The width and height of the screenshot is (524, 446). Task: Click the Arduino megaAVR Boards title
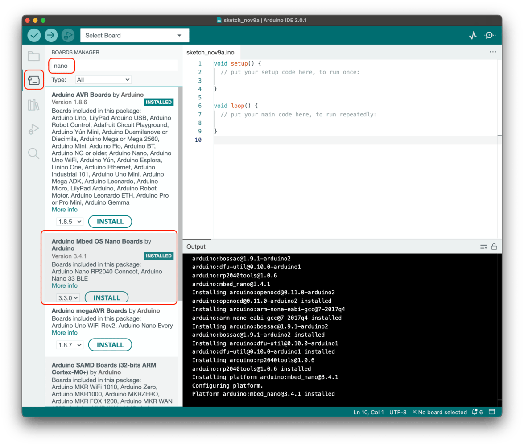[89, 310]
